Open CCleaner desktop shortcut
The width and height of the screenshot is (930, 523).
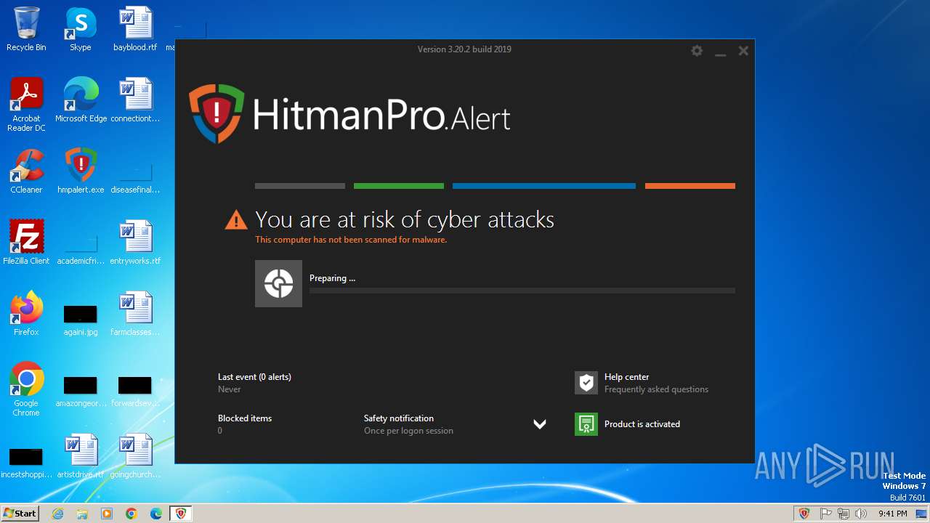[26, 171]
